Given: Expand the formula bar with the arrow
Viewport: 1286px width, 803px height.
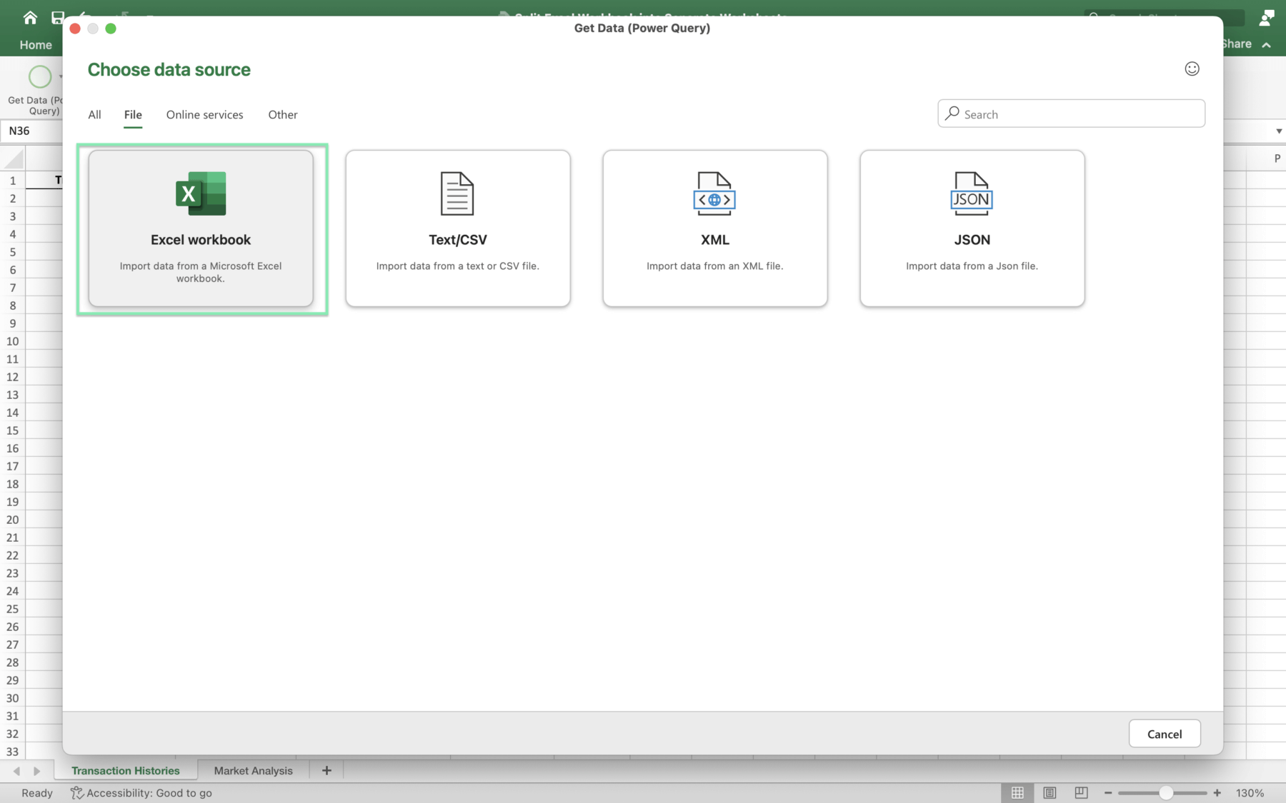Looking at the screenshot, I should (1279, 131).
